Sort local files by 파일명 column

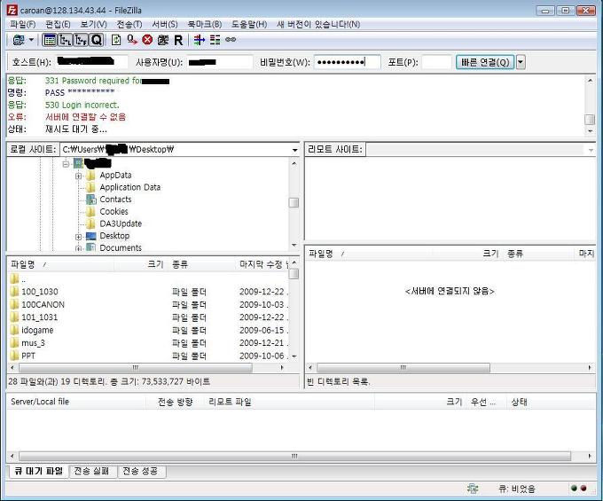click(x=61, y=264)
